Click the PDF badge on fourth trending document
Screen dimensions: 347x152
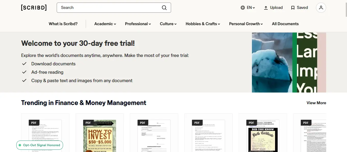pos(197,123)
